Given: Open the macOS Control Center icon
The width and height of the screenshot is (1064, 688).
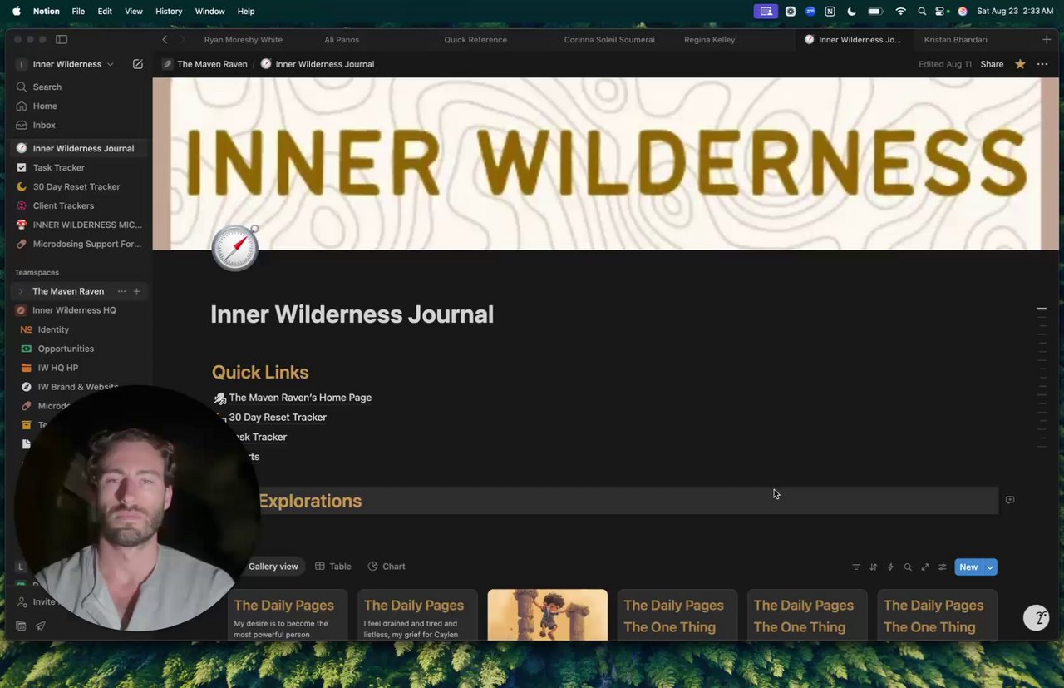Looking at the screenshot, I should point(942,12).
